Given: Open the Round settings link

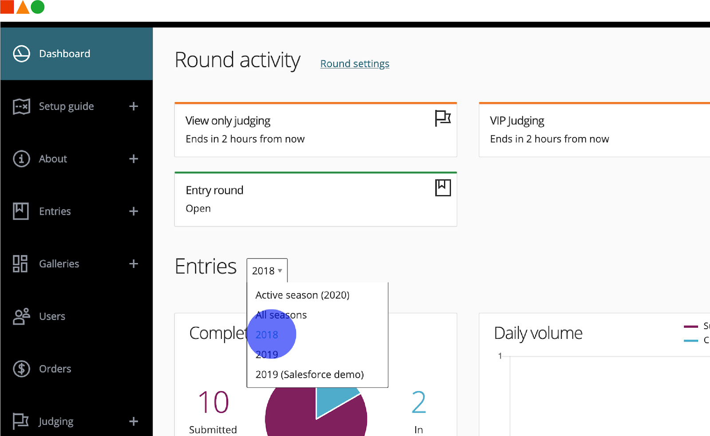Looking at the screenshot, I should click(355, 64).
